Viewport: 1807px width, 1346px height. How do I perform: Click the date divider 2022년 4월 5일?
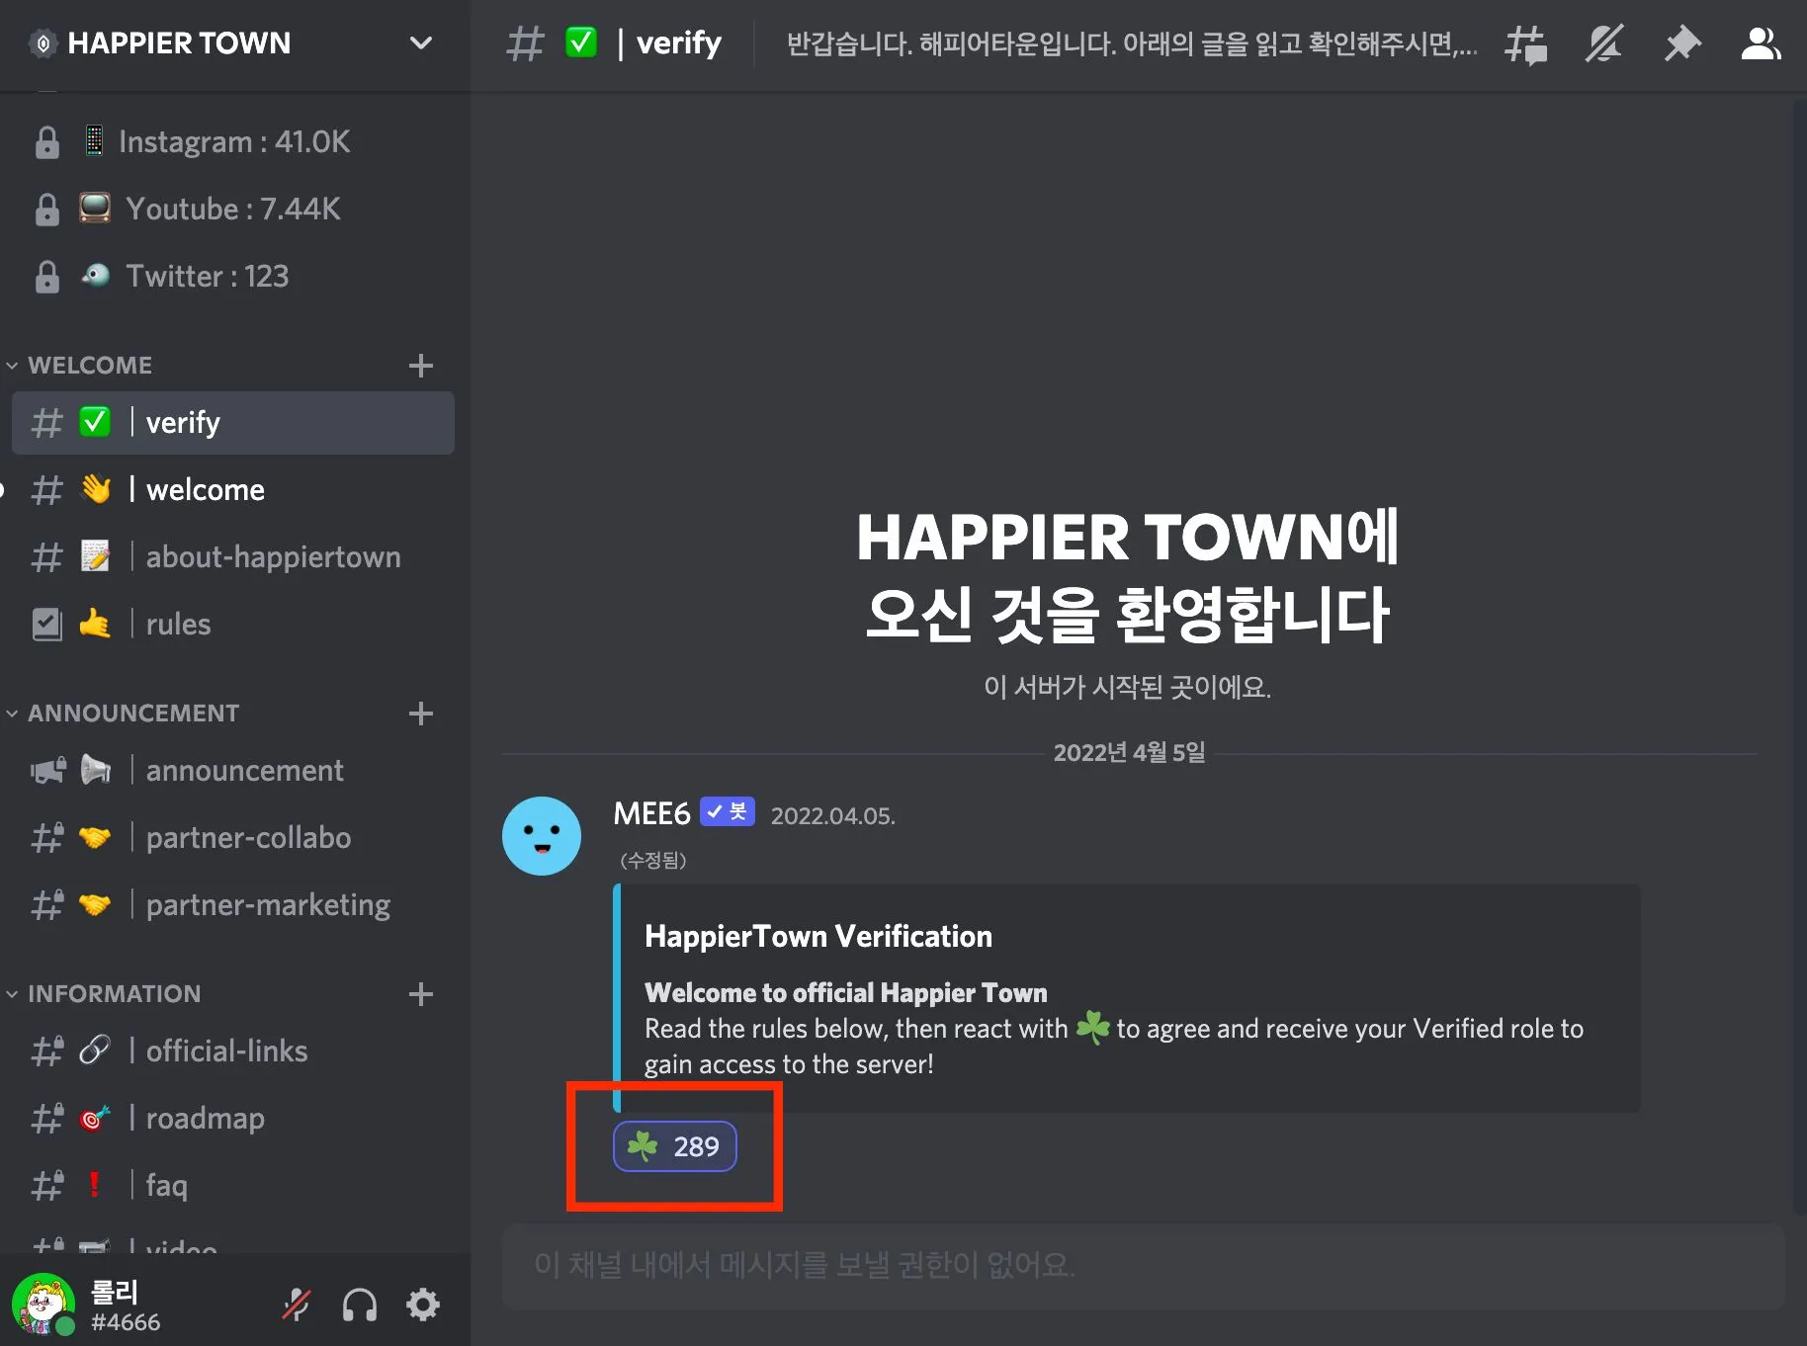point(1129,752)
